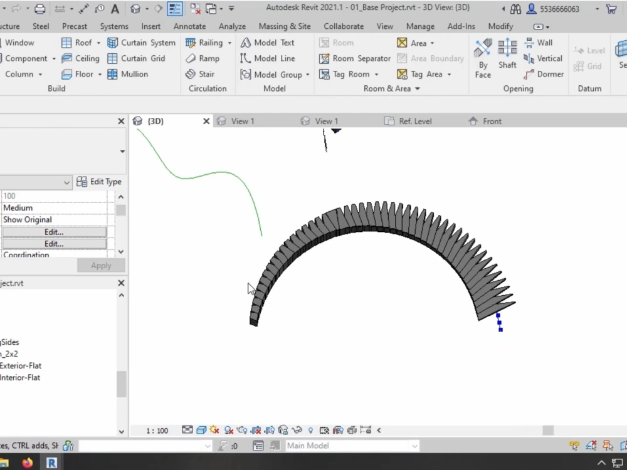Choose the Curtain Grid tool
The image size is (627, 470).
pyautogui.click(x=136, y=58)
